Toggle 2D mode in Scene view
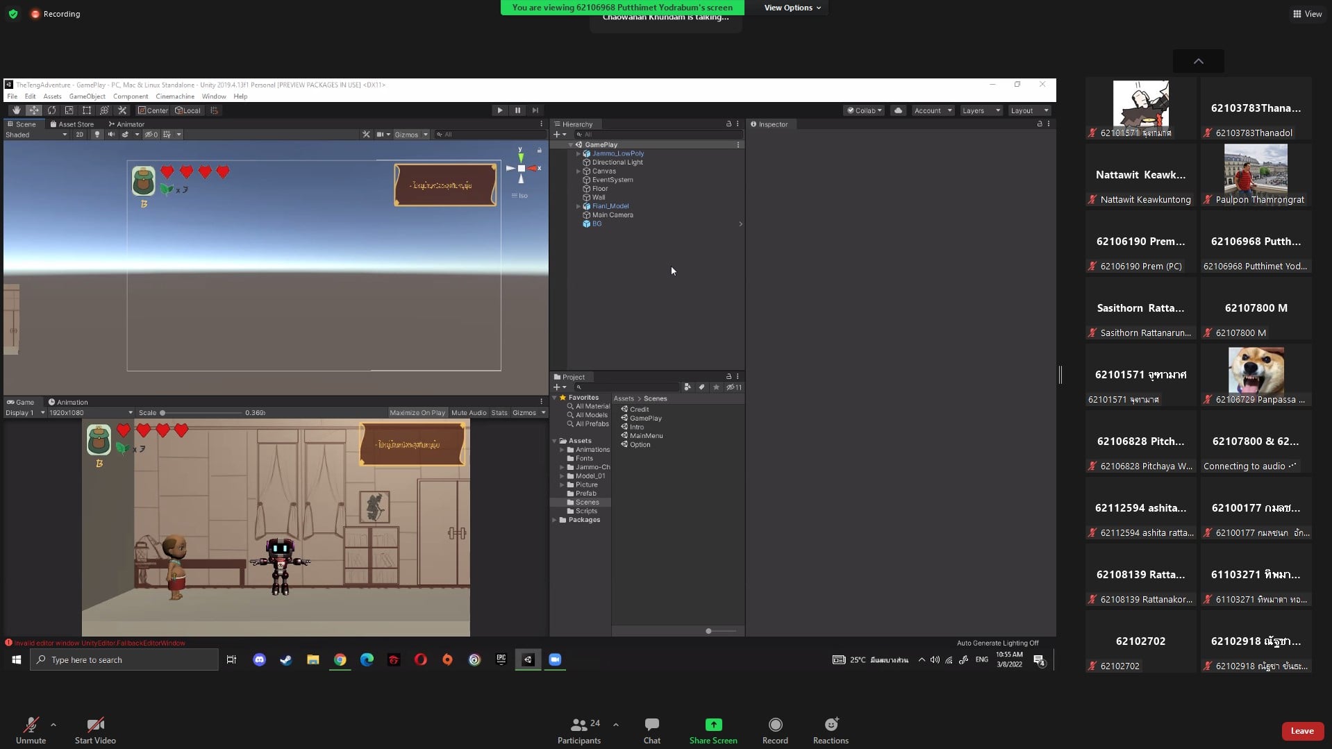This screenshot has width=1332, height=749. coord(79,135)
